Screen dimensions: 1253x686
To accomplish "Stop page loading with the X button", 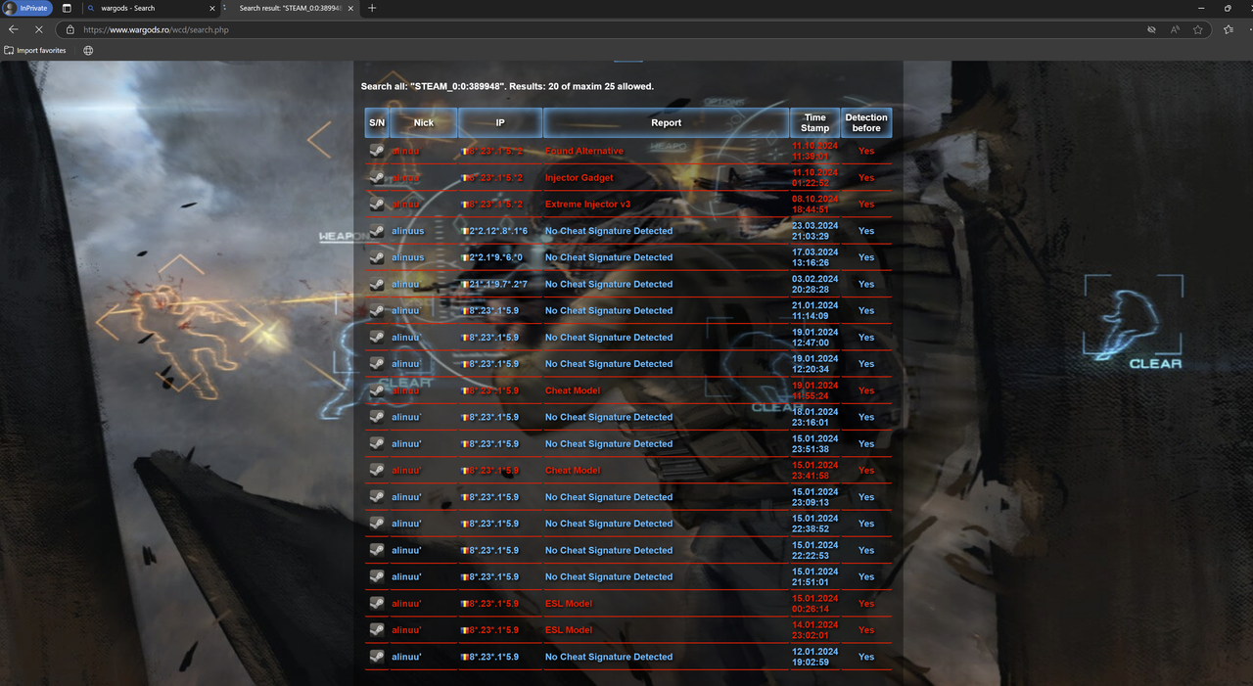I will point(39,29).
